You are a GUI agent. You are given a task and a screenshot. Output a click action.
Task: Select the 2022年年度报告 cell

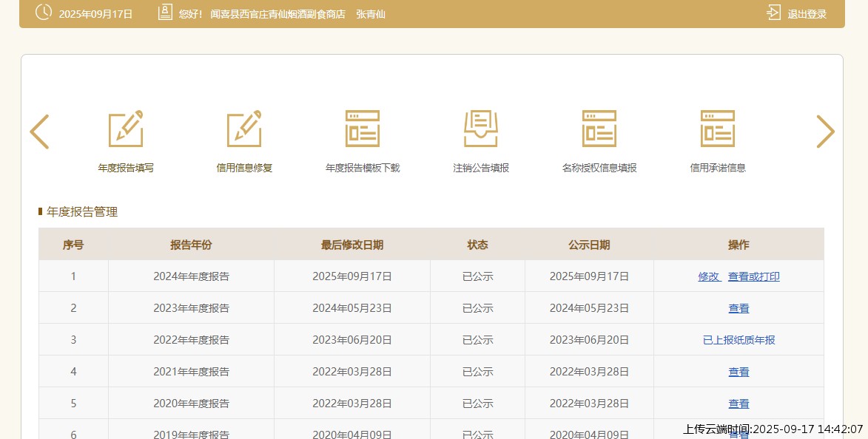[191, 340]
